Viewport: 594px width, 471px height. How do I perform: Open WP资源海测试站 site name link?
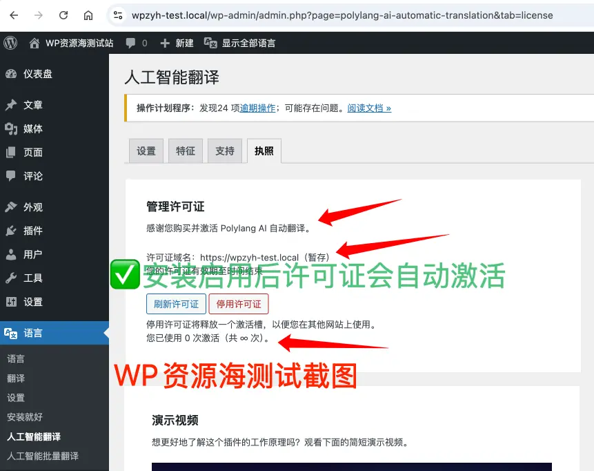(x=79, y=43)
